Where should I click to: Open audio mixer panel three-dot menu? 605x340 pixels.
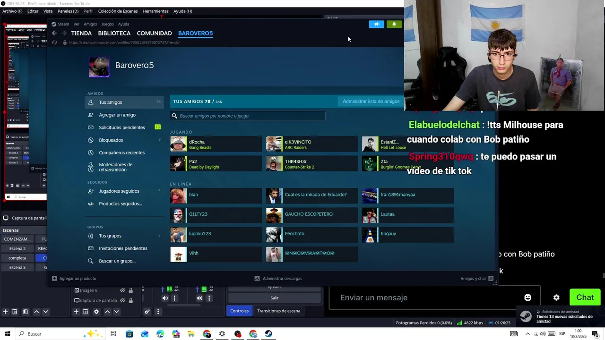point(158,312)
